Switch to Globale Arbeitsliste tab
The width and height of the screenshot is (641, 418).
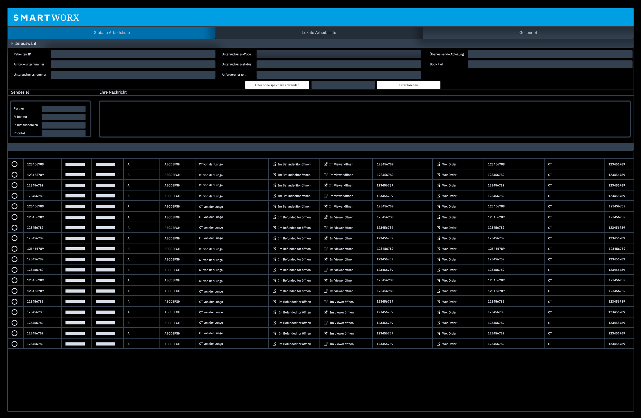click(111, 33)
